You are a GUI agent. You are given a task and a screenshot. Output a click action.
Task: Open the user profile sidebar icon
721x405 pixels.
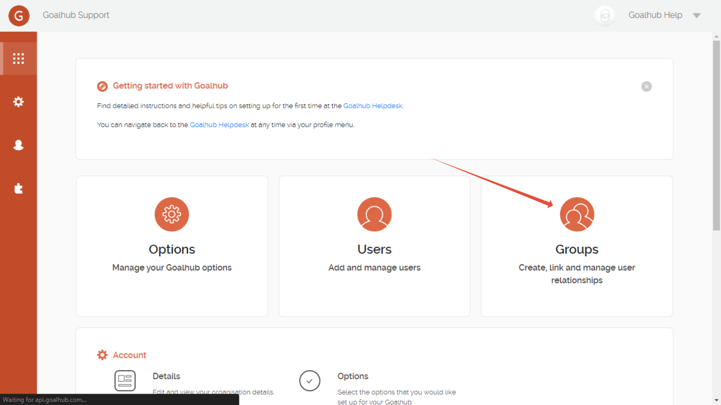click(18, 145)
